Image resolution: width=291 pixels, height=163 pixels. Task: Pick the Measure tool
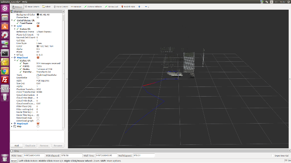click(77, 7)
